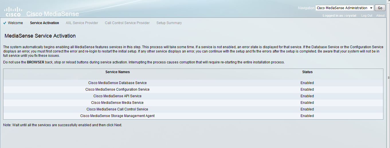Select the Cisco MediaSense Configuration Service row
390x148 pixels.
point(117,89)
